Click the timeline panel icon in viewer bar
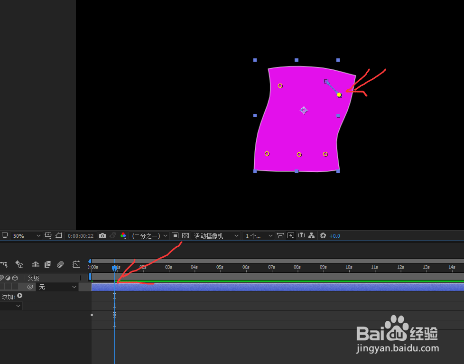464x364 pixels. (x=301, y=235)
